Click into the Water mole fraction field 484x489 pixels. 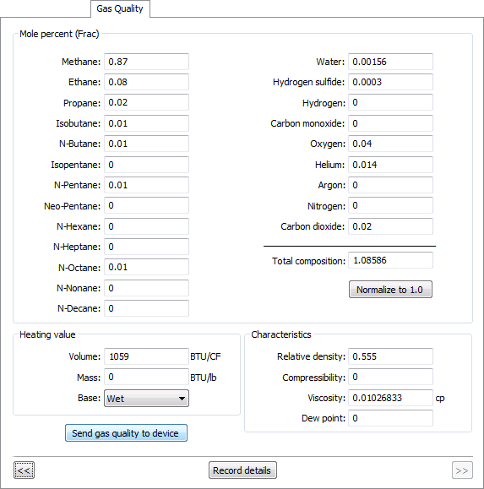(390, 62)
